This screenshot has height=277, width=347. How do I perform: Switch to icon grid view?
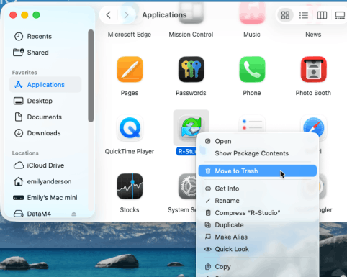point(285,15)
